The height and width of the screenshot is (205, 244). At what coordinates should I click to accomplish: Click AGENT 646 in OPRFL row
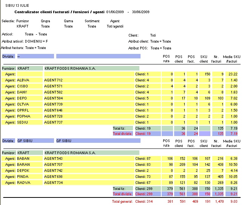(89, 110)
